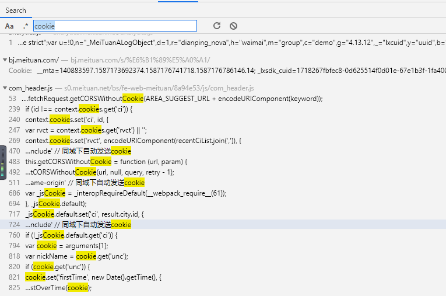Click the refresh search icon
Screen dimensions: 446x296
[x=217, y=26]
